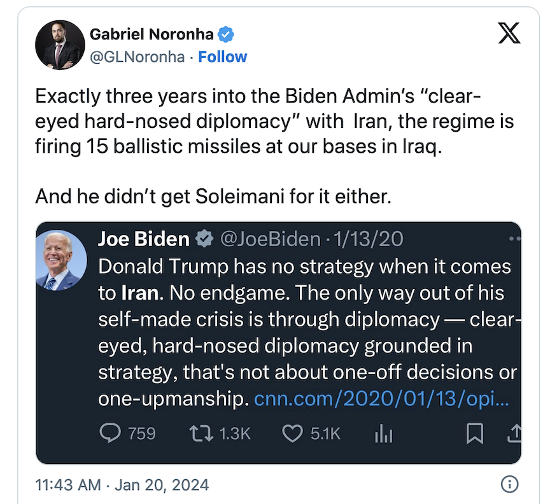This screenshot has height=504, width=550.
Task: Click the Gabriel Noronha display name
Action: tap(152, 34)
